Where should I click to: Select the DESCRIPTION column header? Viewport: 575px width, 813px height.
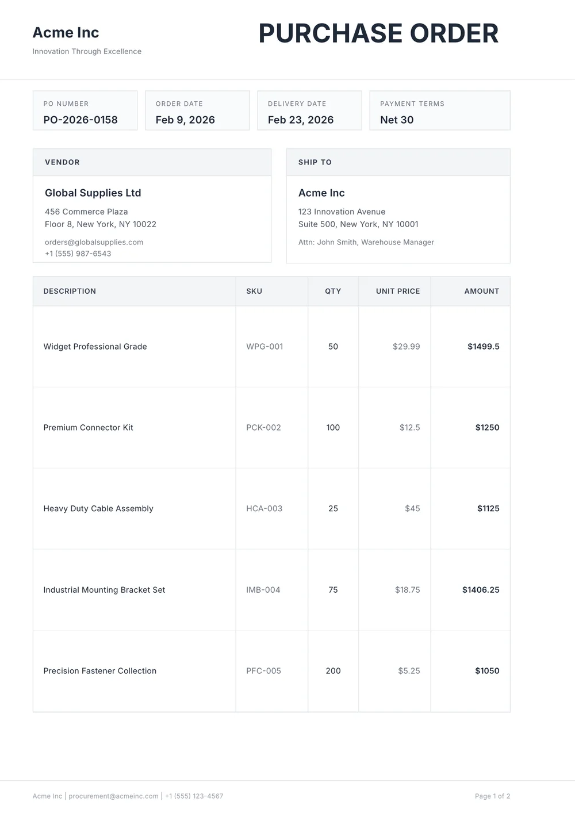(70, 291)
